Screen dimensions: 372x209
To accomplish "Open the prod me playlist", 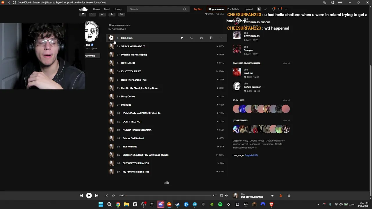I will (248, 73).
